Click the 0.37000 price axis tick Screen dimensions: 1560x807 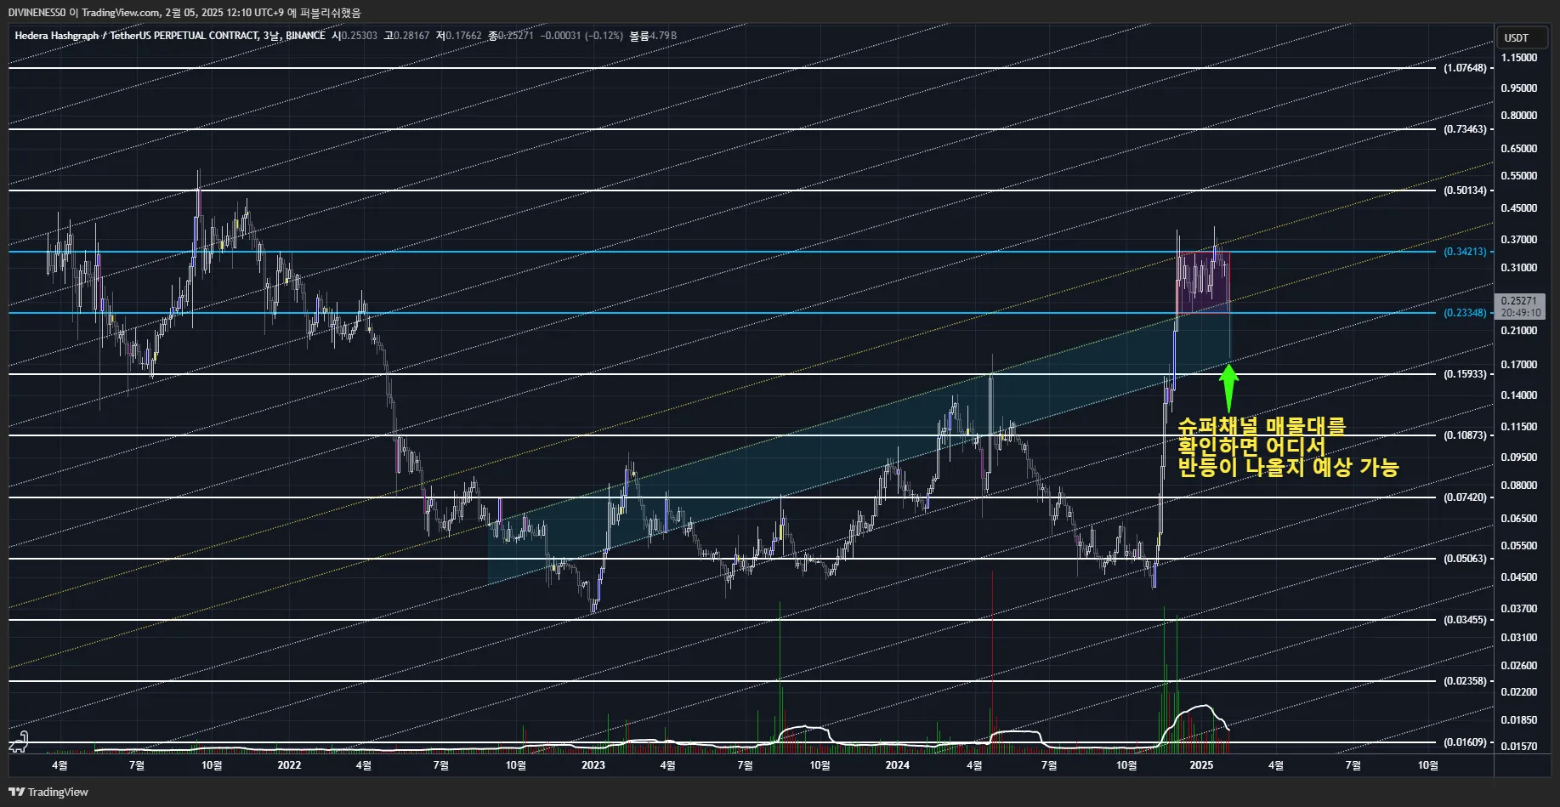pos(1519,240)
